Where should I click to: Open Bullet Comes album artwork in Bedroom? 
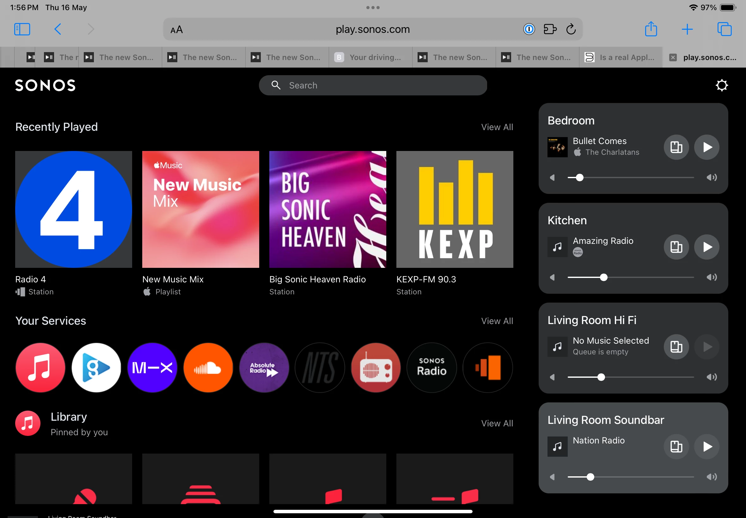(x=557, y=148)
